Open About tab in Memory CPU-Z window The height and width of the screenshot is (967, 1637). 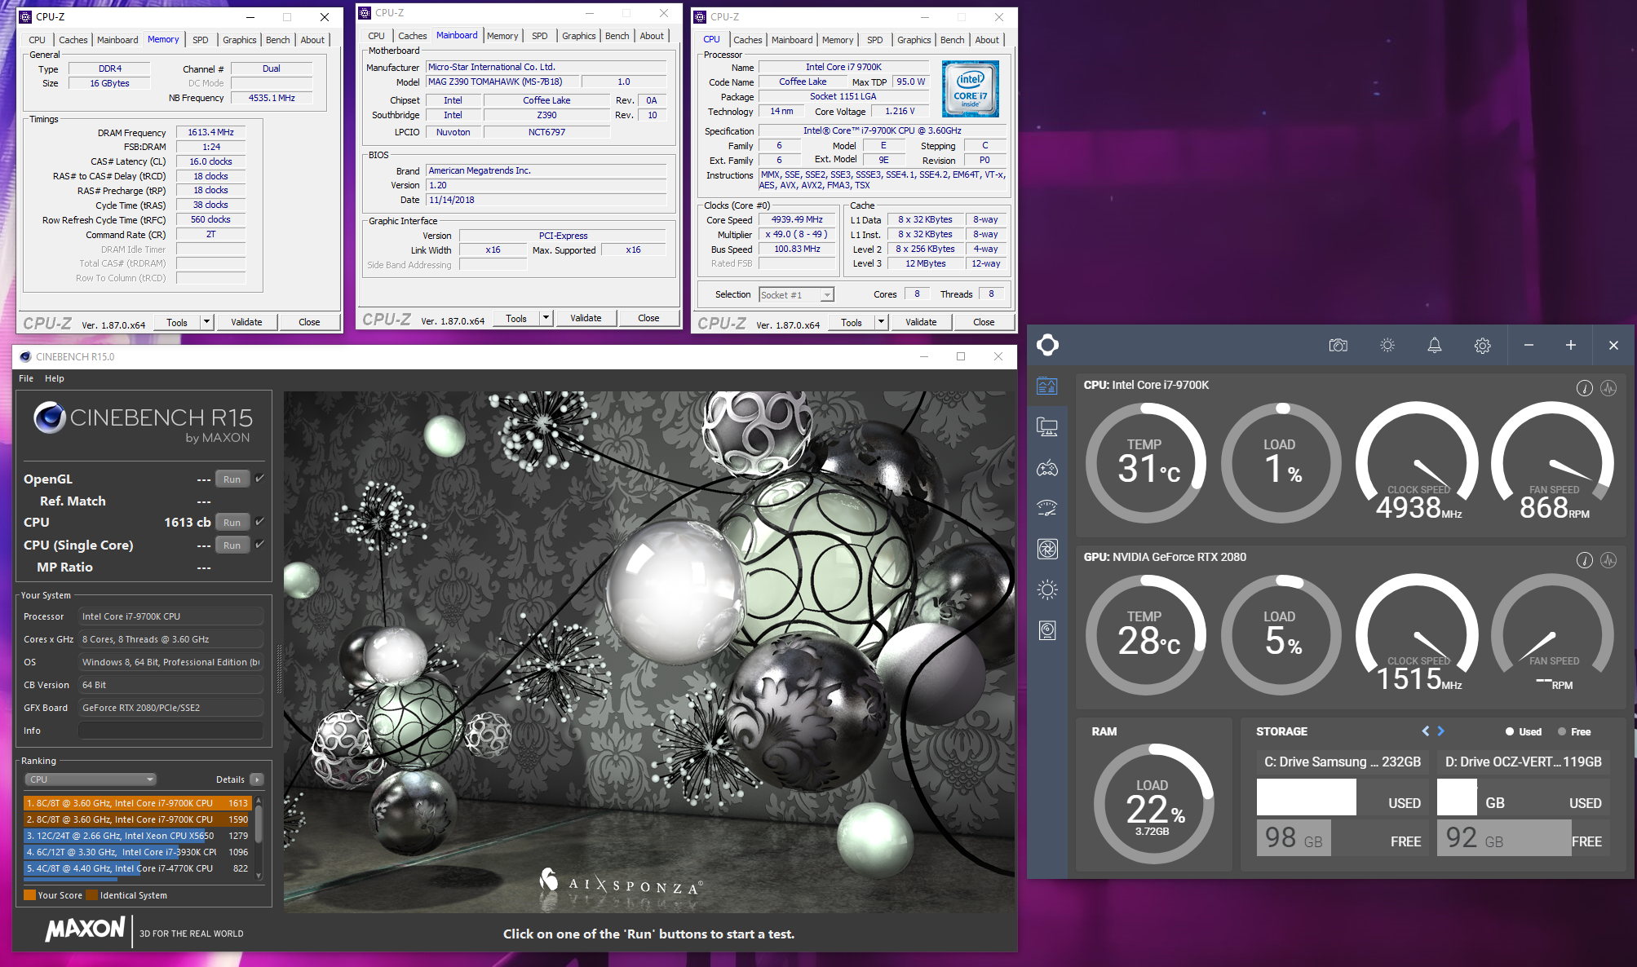click(312, 40)
